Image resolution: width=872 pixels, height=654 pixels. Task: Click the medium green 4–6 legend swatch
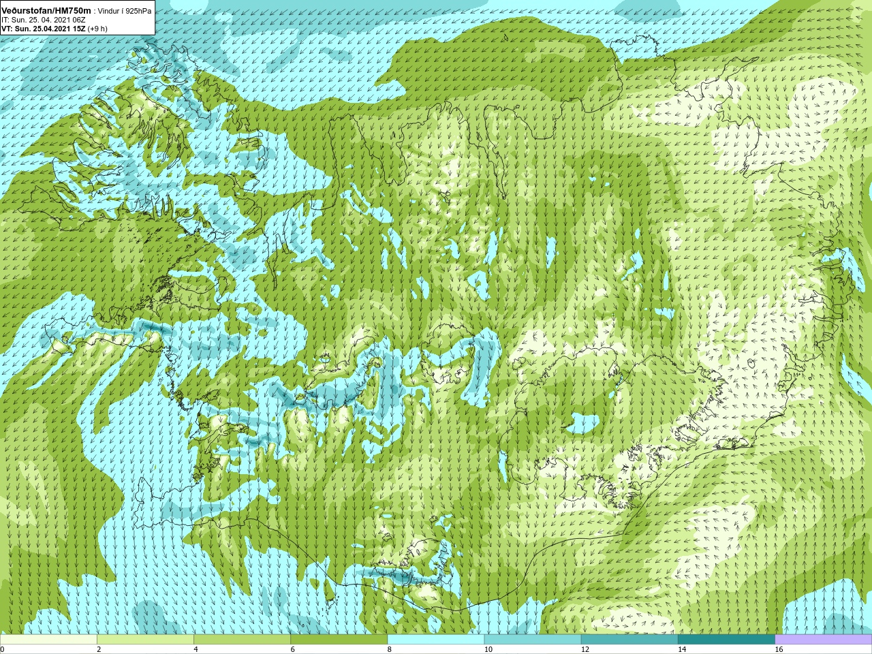[242, 640]
